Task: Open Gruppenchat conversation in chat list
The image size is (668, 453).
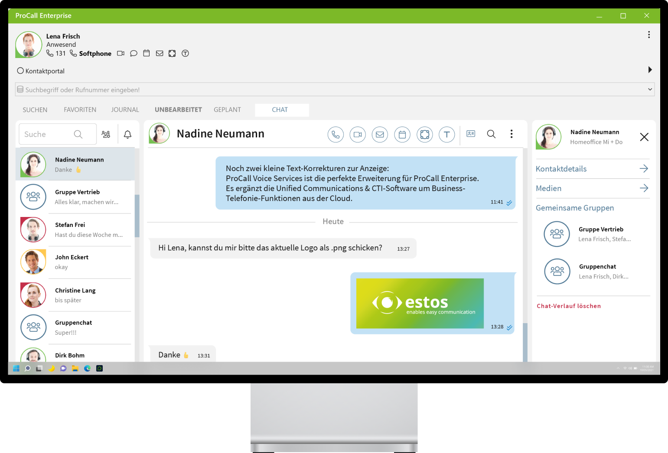Action: (75, 327)
